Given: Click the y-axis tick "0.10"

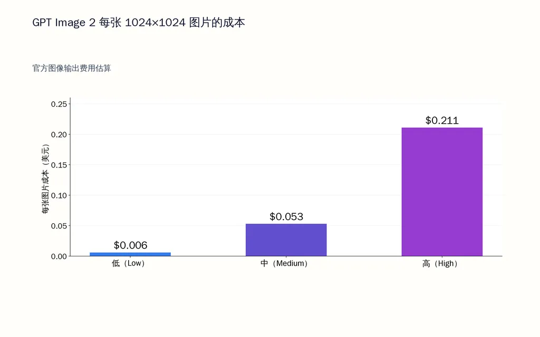Looking at the screenshot, I should click(x=59, y=195).
